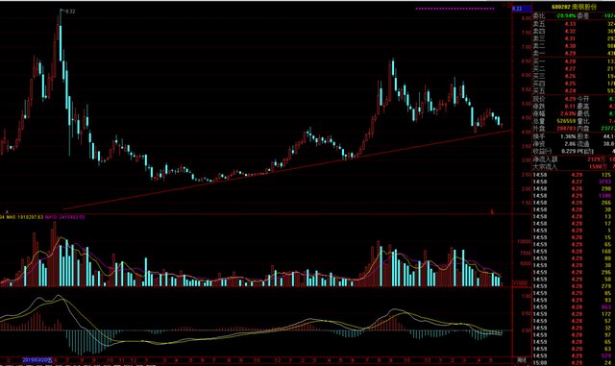Viewport: 615px width, 366px height.
Task: Select the tallest candlestick at the 8.32 peak
Action: [61, 36]
